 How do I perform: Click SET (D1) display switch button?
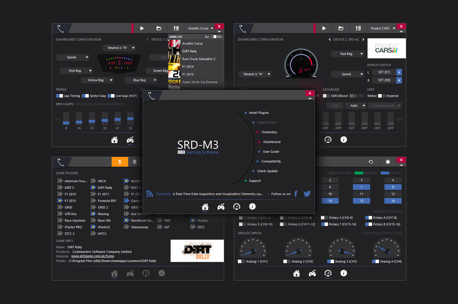384,72
